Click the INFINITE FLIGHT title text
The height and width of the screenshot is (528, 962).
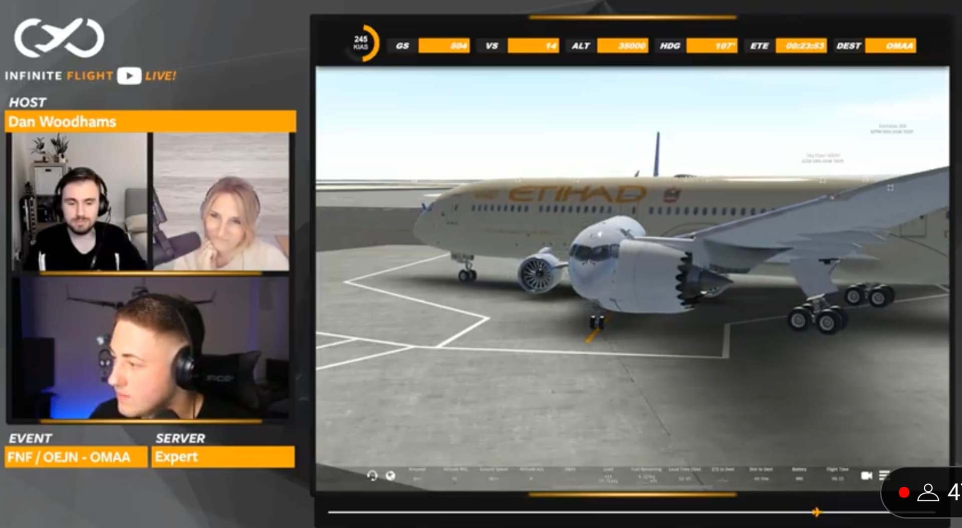click(59, 76)
